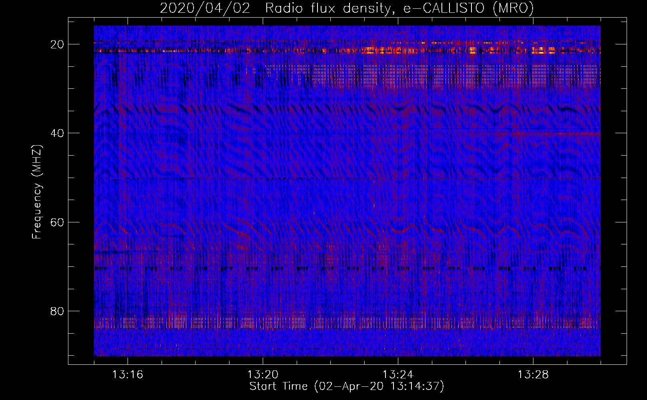The width and height of the screenshot is (647, 400).
Task: Click the '60' frequency tick label
Action: pyautogui.click(x=58, y=222)
